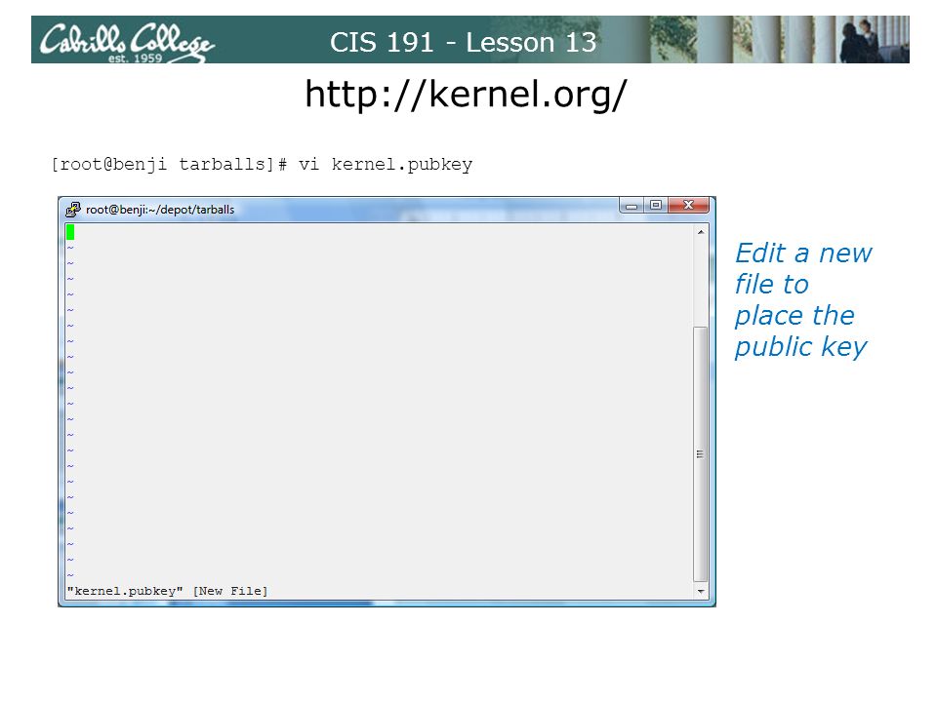Maximize the root@benji terminal window

coord(656,206)
